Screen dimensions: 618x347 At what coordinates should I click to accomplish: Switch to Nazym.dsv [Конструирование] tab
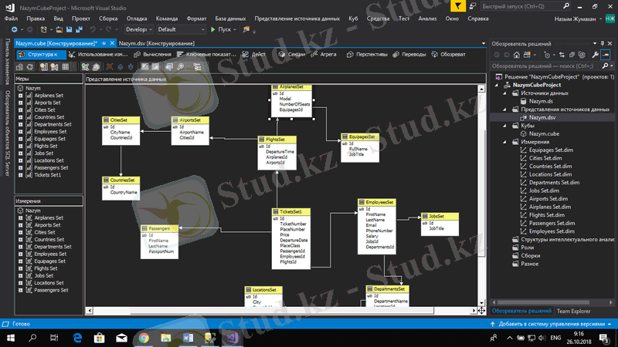point(157,43)
